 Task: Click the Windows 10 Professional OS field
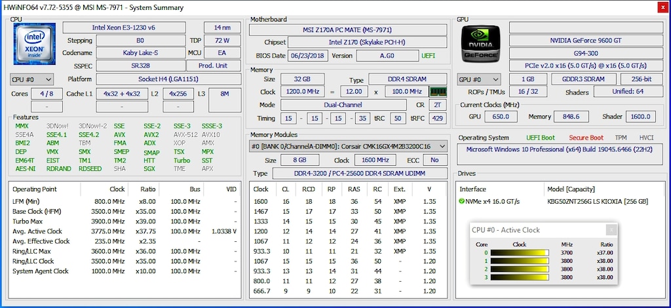(560, 154)
